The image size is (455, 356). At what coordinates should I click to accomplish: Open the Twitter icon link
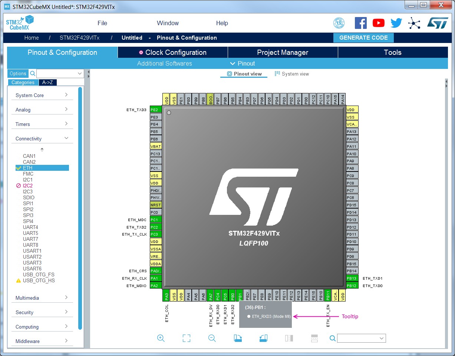pyautogui.click(x=396, y=23)
